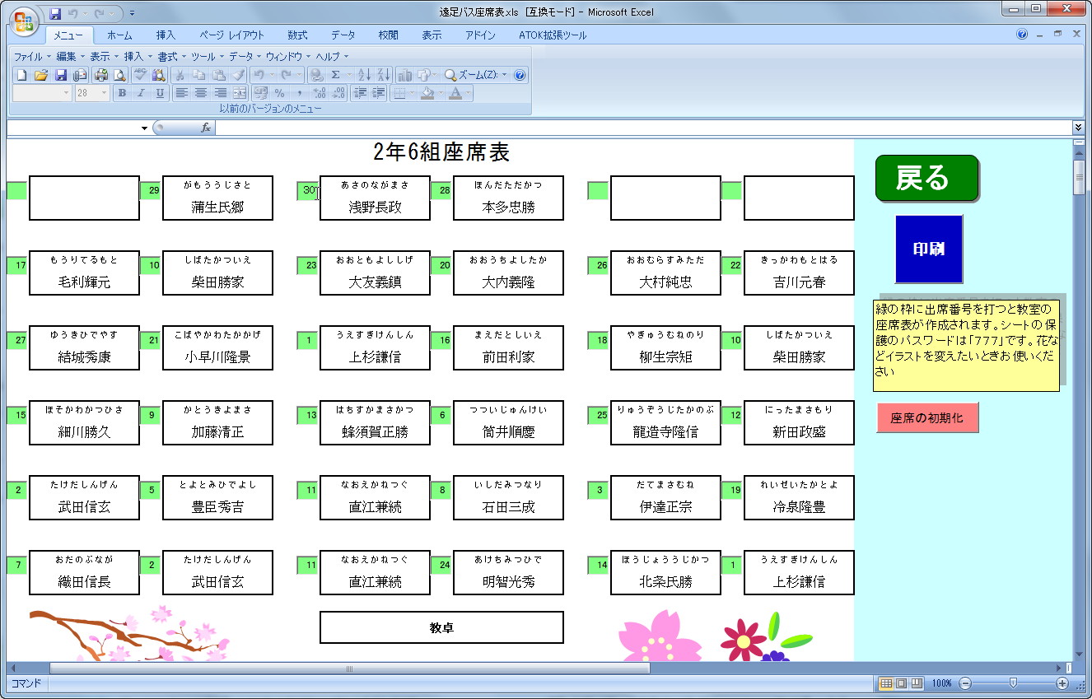Click the Insert Hyperlink icon
The height and width of the screenshot is (699, 1092).
(x=317, y=74)
